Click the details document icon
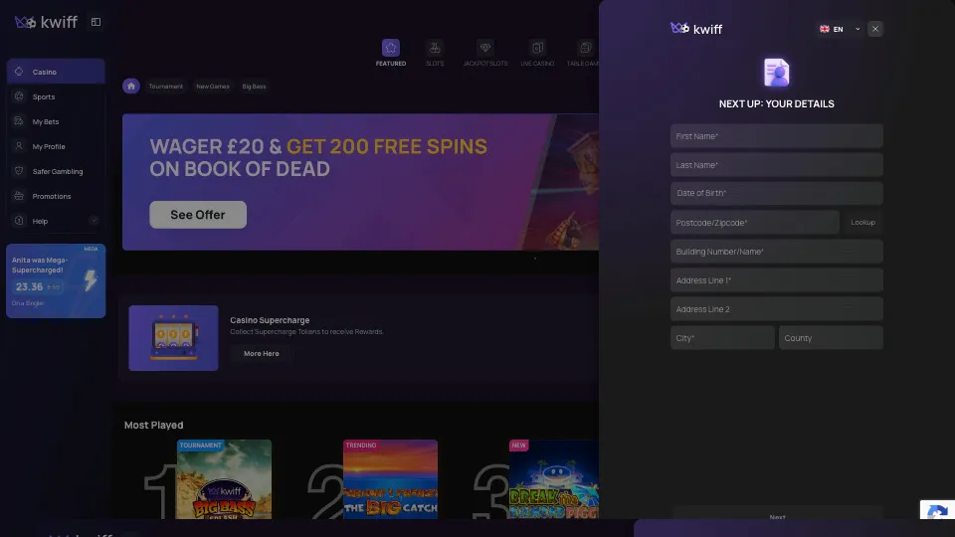 coord(777,73)
